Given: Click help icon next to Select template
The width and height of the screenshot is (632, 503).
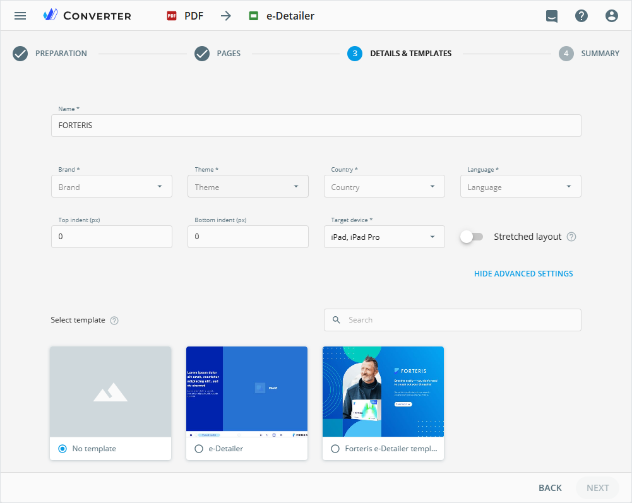Looking at the screenshot, I should 114,321.
